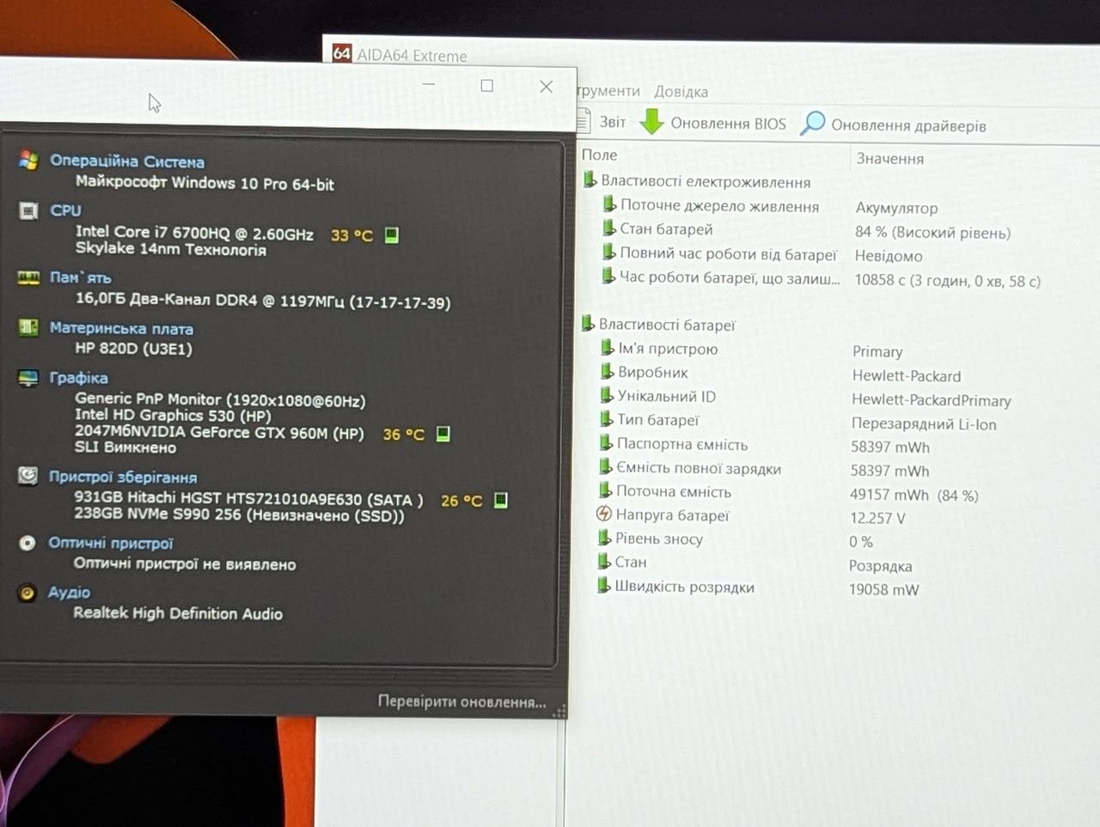Select the Виробник row

(644, 373)
